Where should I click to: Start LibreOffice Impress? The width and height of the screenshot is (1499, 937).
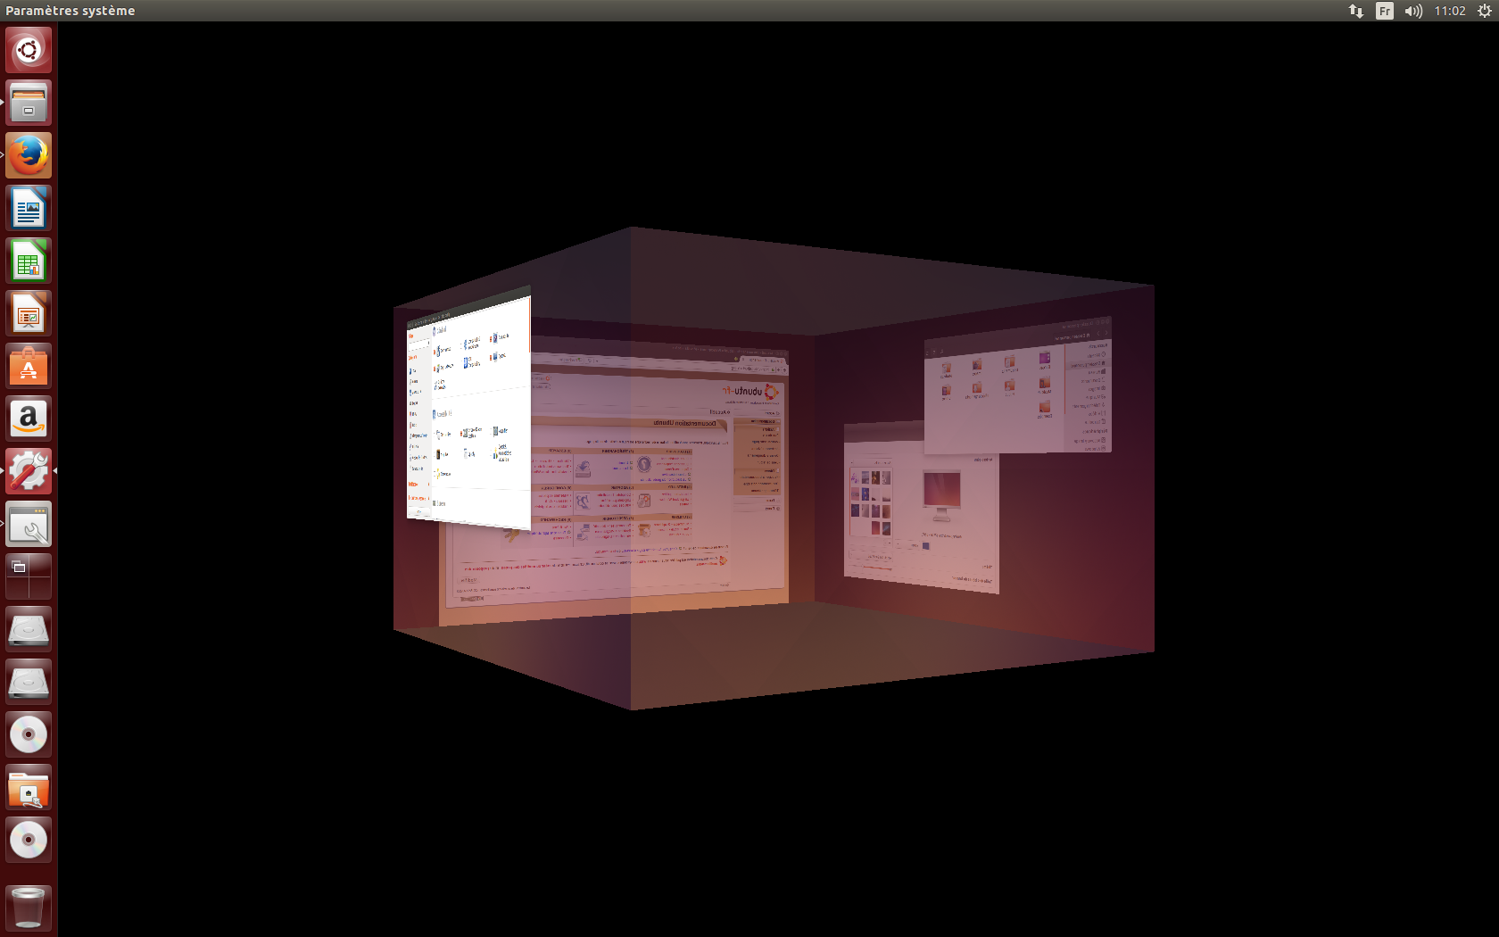click(29, 314)
